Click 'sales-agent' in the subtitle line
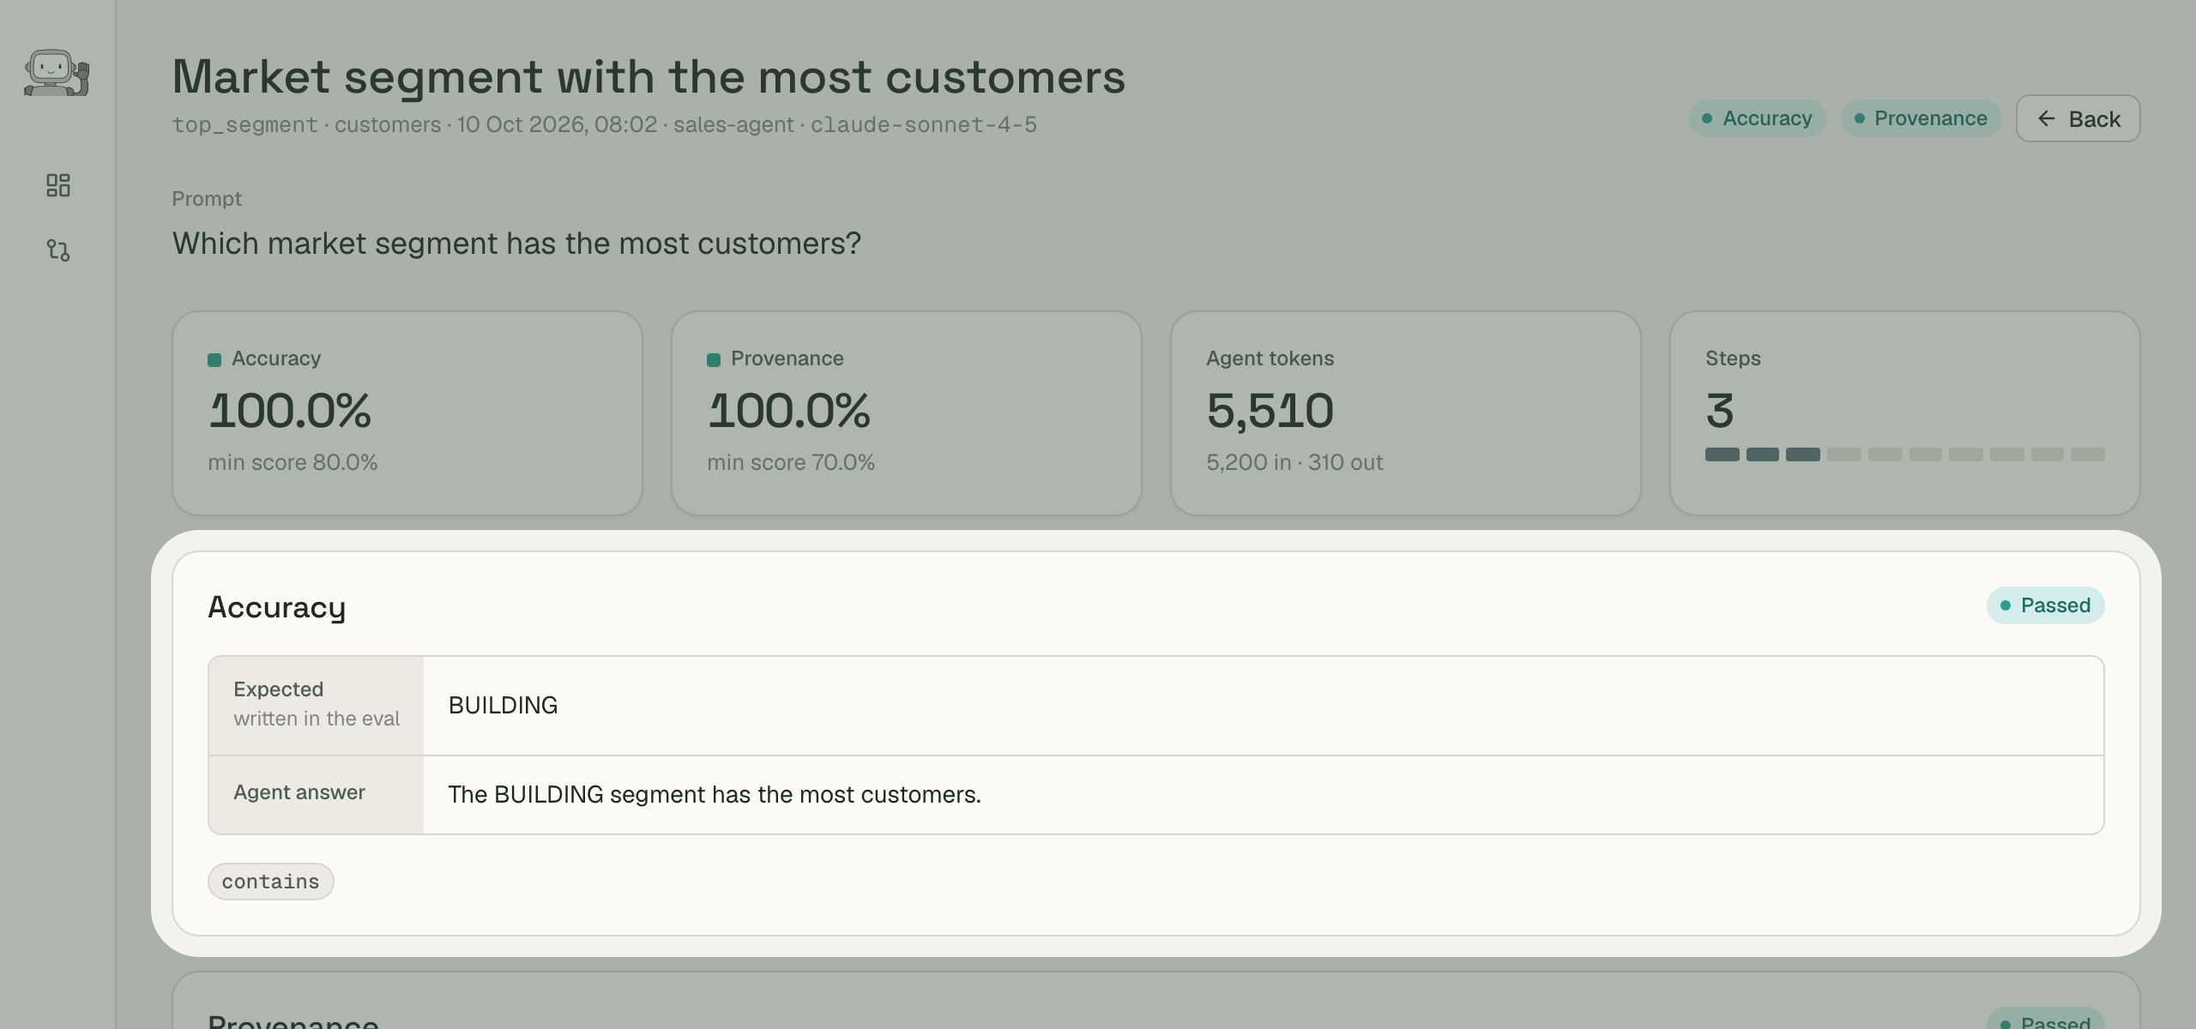Screen dimensions: 2196x1029 point(733,124)
